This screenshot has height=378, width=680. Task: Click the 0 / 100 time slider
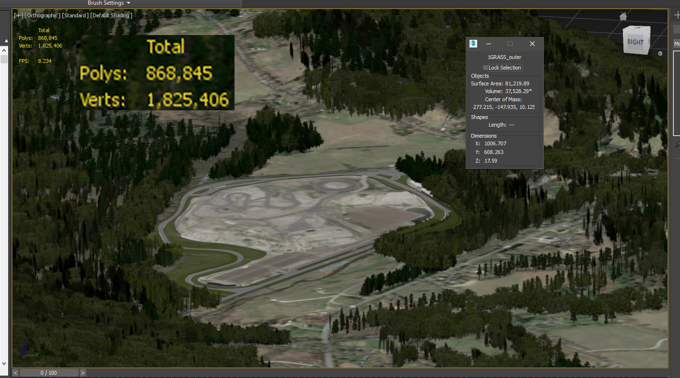click(x=49, y=373)
